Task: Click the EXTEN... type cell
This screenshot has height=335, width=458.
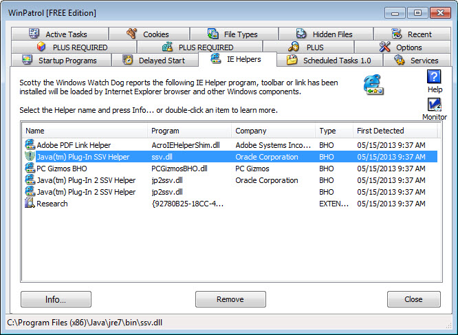Action: point(334,204)
